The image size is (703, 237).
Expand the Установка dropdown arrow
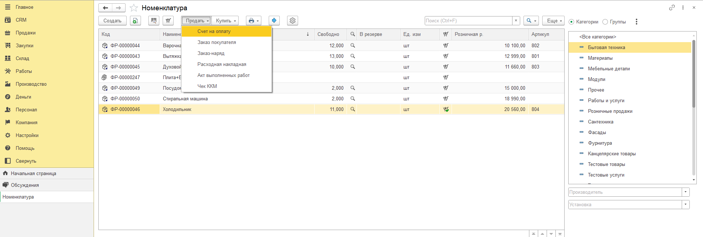pos(686,204)
